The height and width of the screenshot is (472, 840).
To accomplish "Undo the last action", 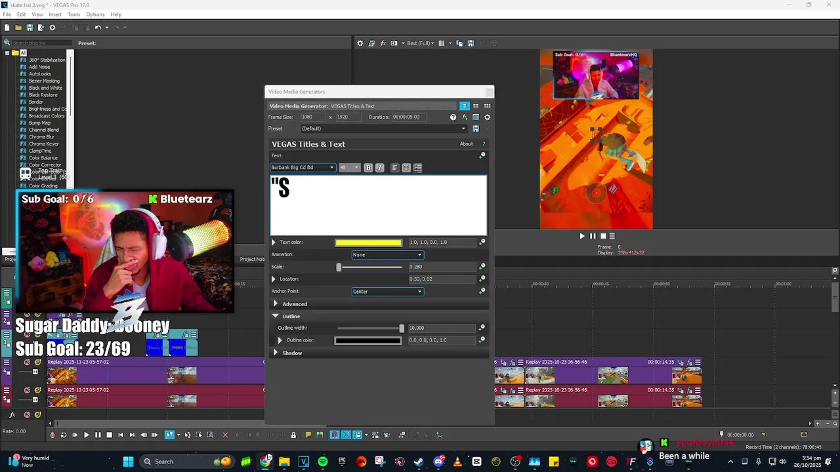I will 98,28.
